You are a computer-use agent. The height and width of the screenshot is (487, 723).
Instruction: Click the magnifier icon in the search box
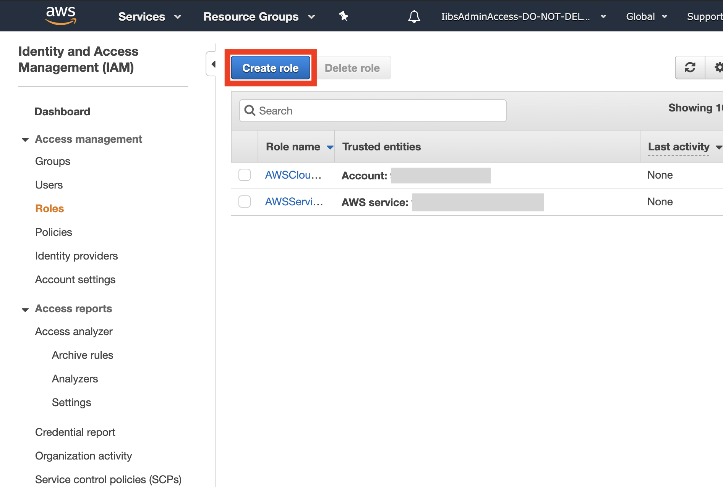(250, 111)
